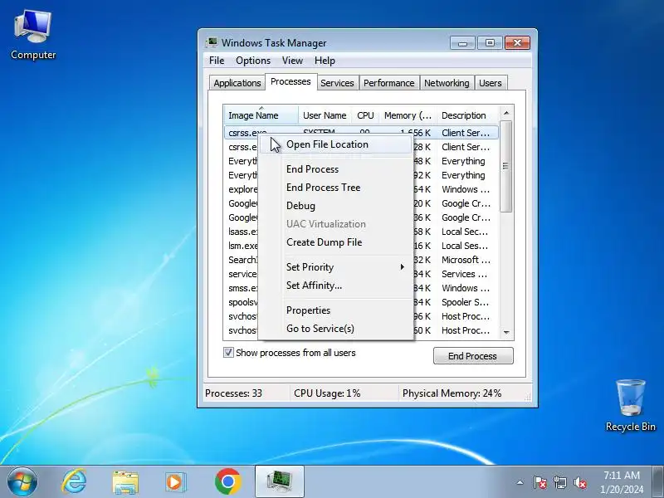Sort by Description column header
This screenshot has width=664, height=498.
(x=467, y=115)
